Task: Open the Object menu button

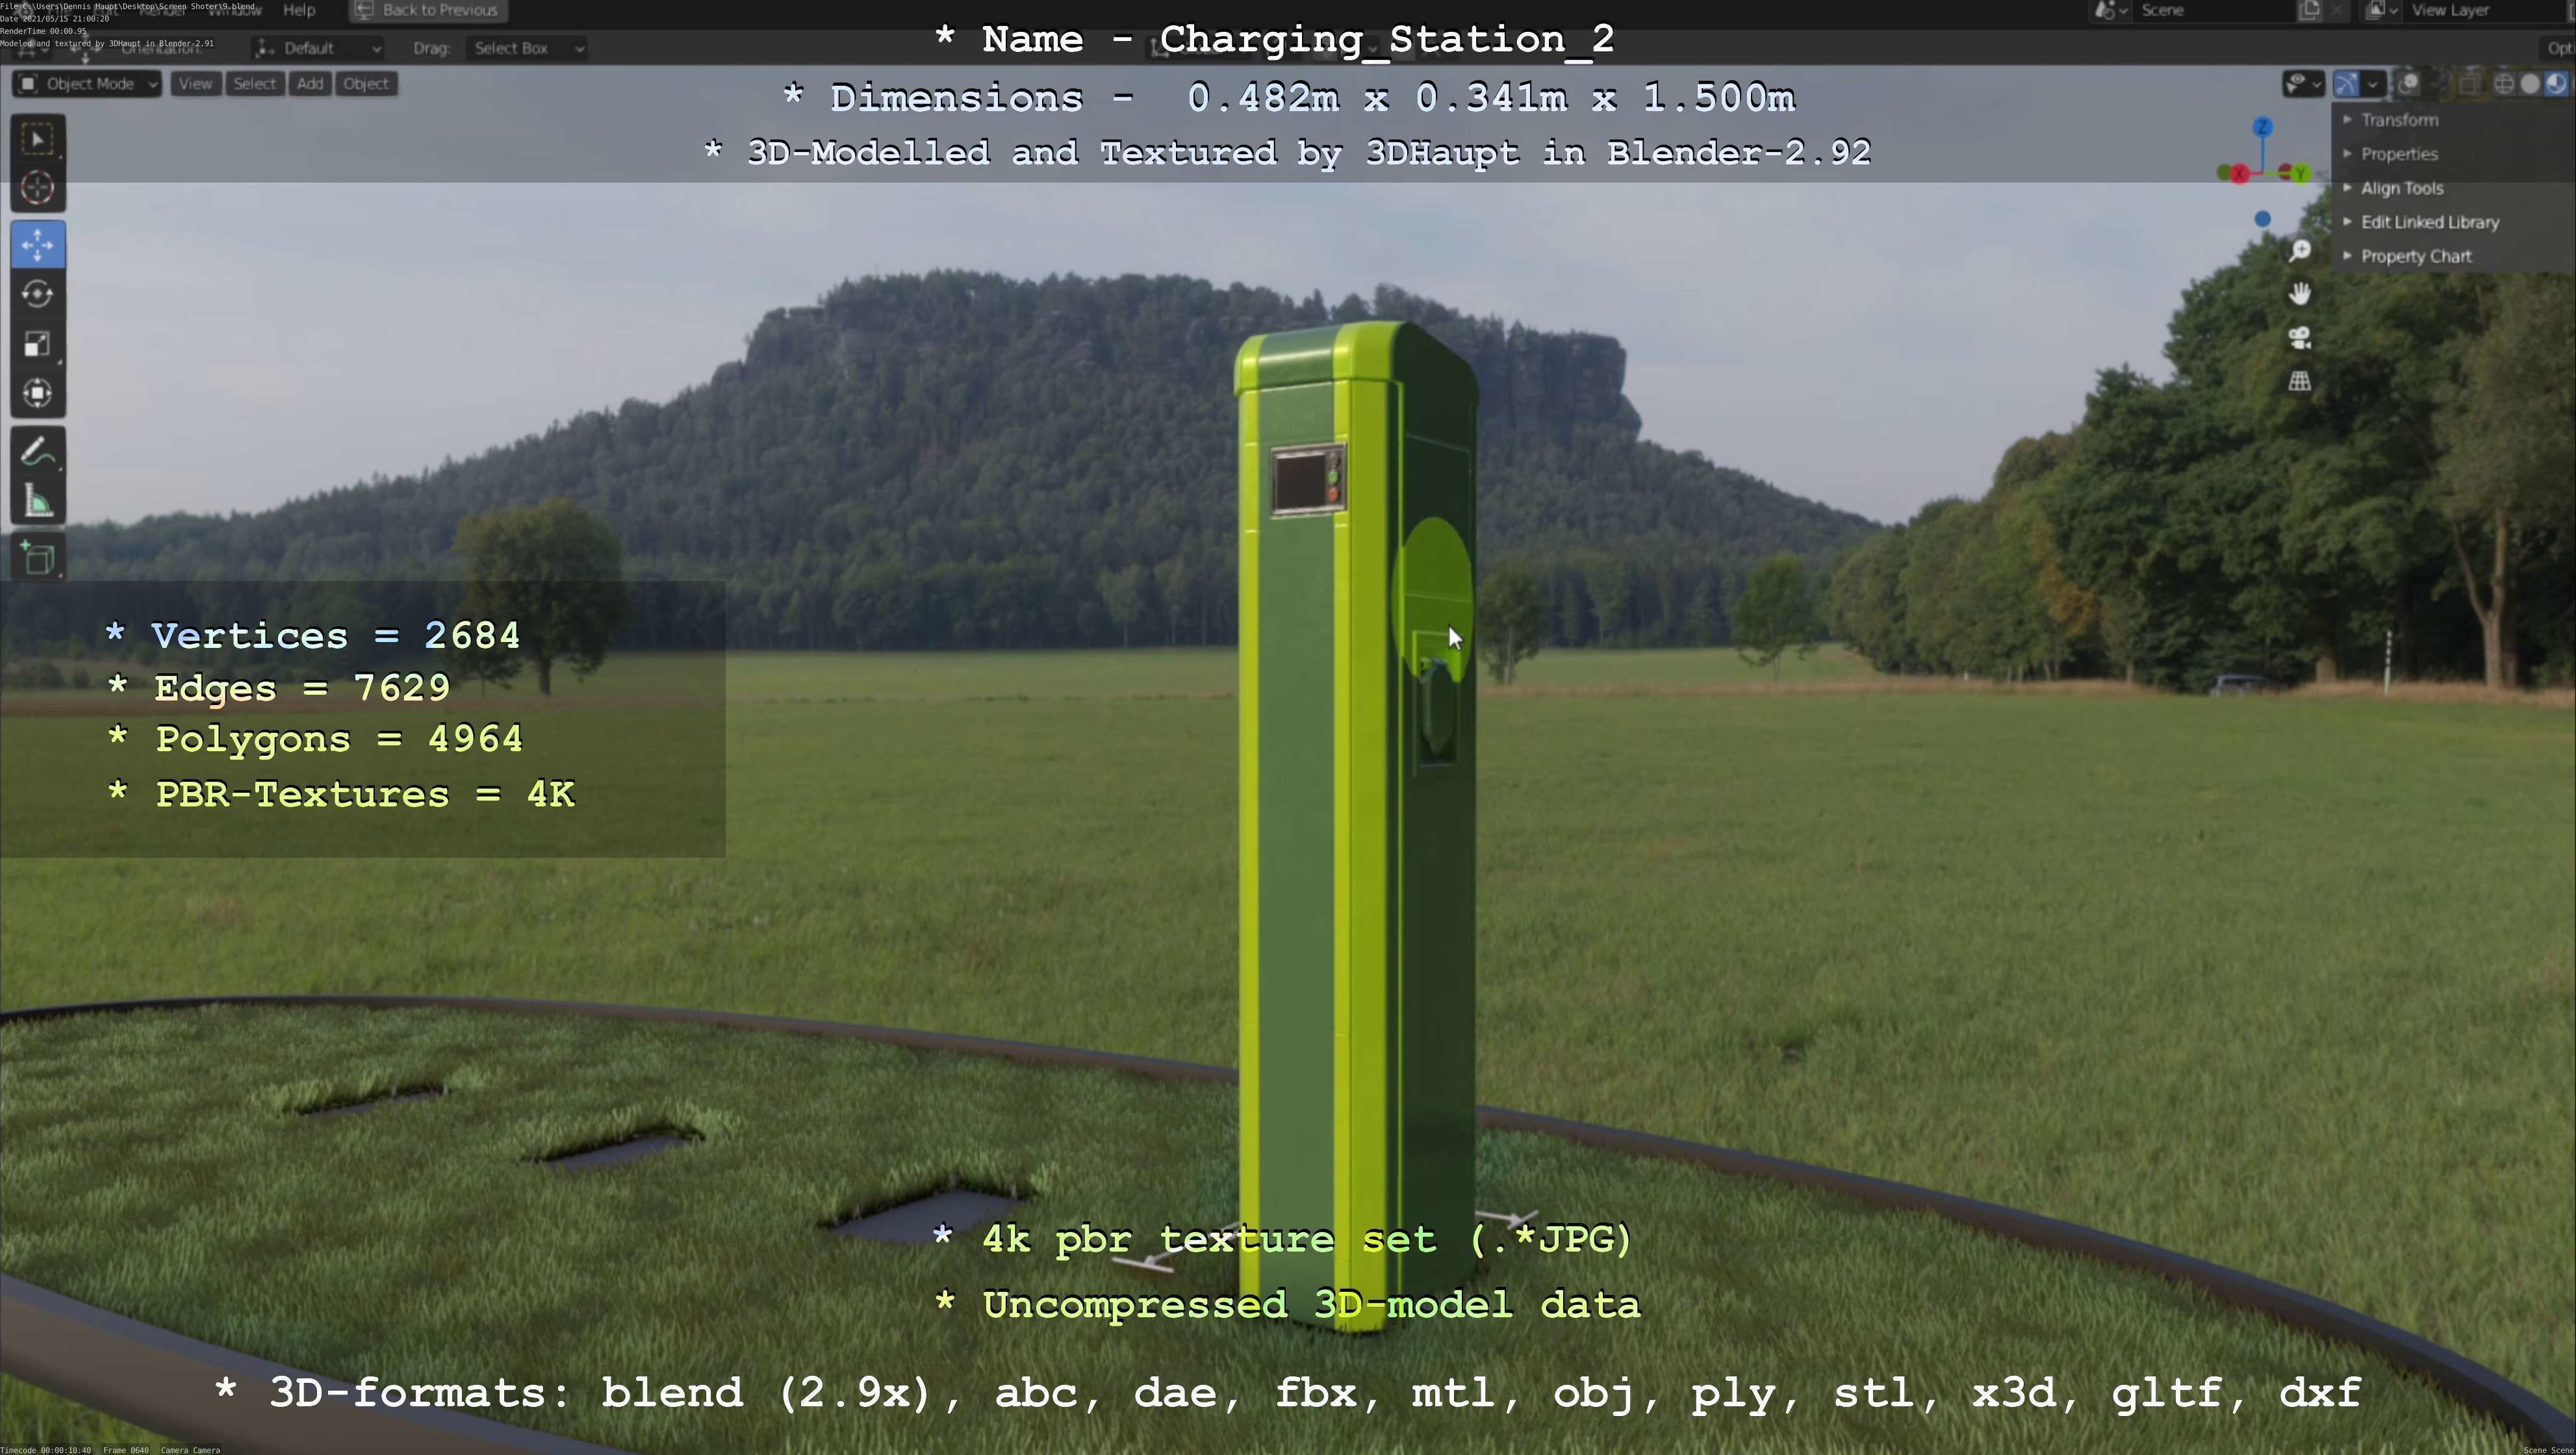Action: [366, 84]
